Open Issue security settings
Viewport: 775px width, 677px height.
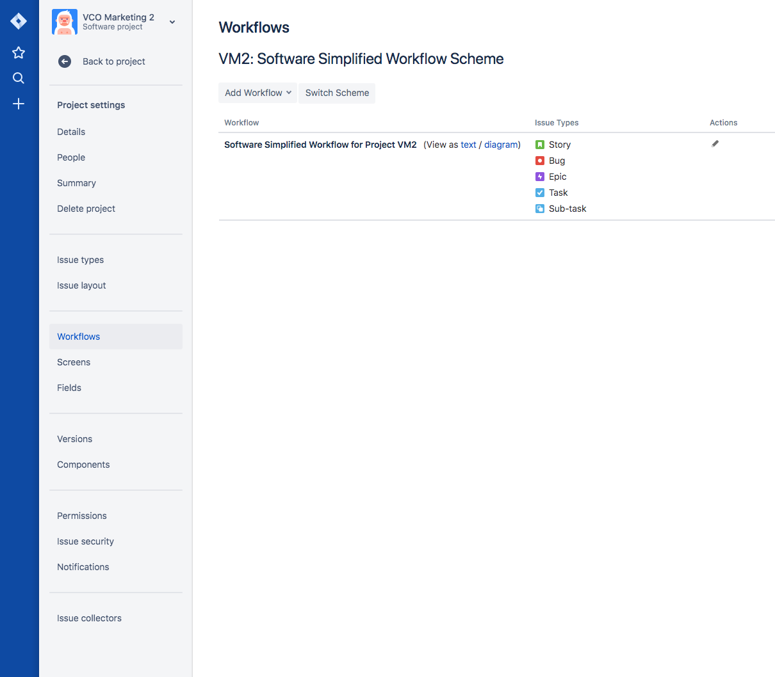pyautogui.click(x=85, y=541)
